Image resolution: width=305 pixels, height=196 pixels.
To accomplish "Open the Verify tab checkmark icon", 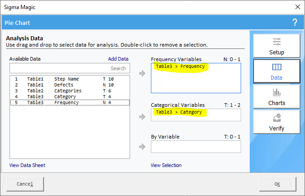I will [x=276, y=122].
